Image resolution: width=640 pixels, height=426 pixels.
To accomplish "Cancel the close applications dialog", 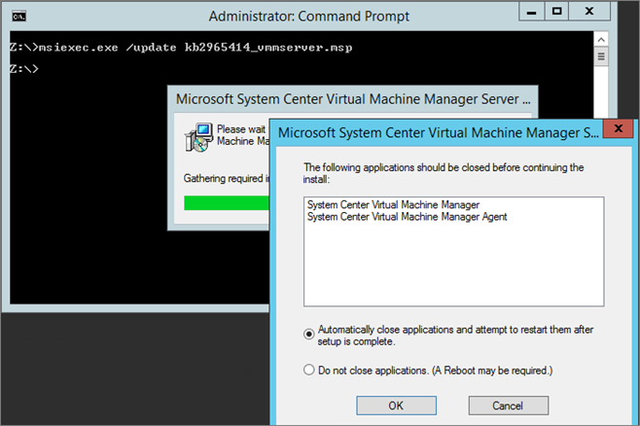I will [x=508, y=406].
